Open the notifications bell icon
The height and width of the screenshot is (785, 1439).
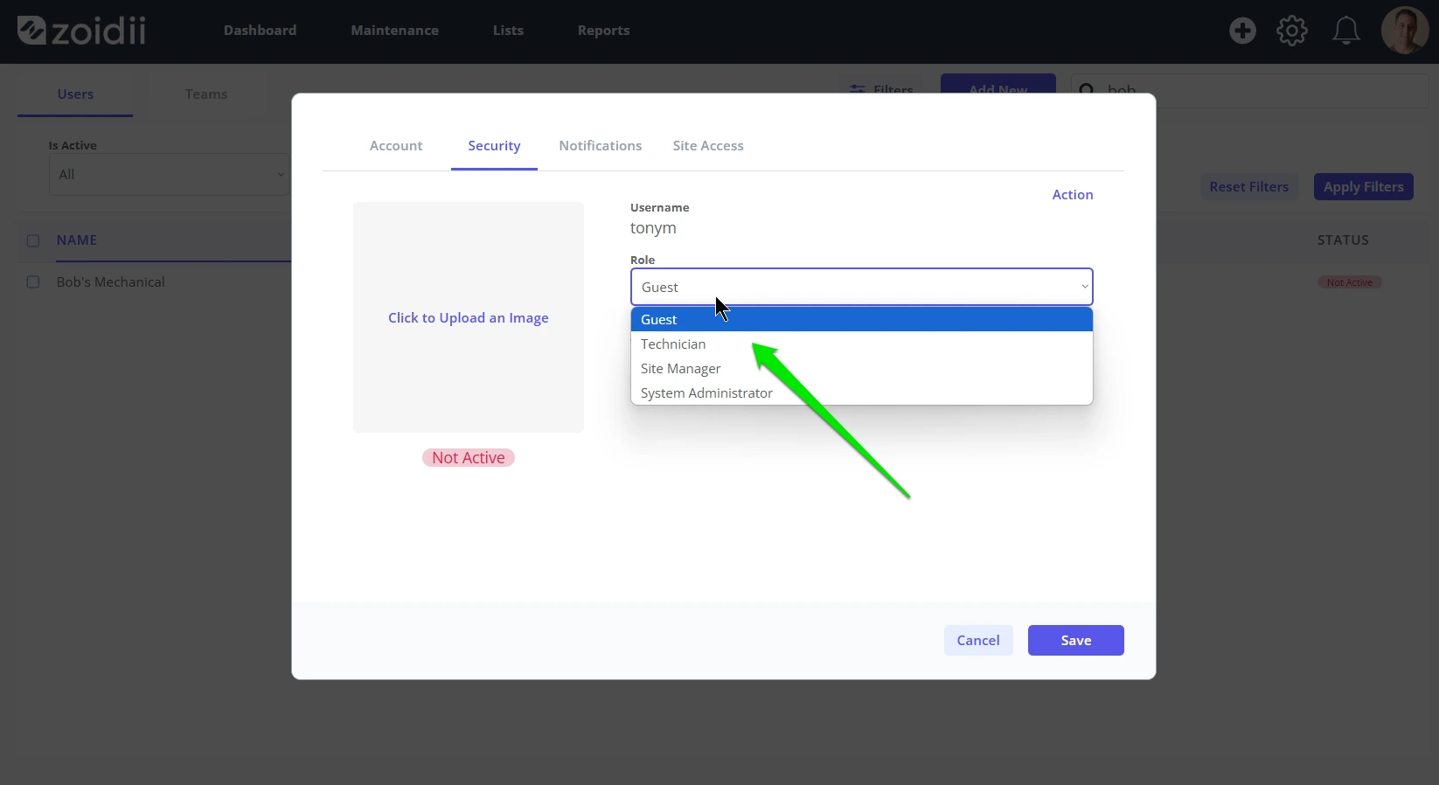(x=1345, y=31)
